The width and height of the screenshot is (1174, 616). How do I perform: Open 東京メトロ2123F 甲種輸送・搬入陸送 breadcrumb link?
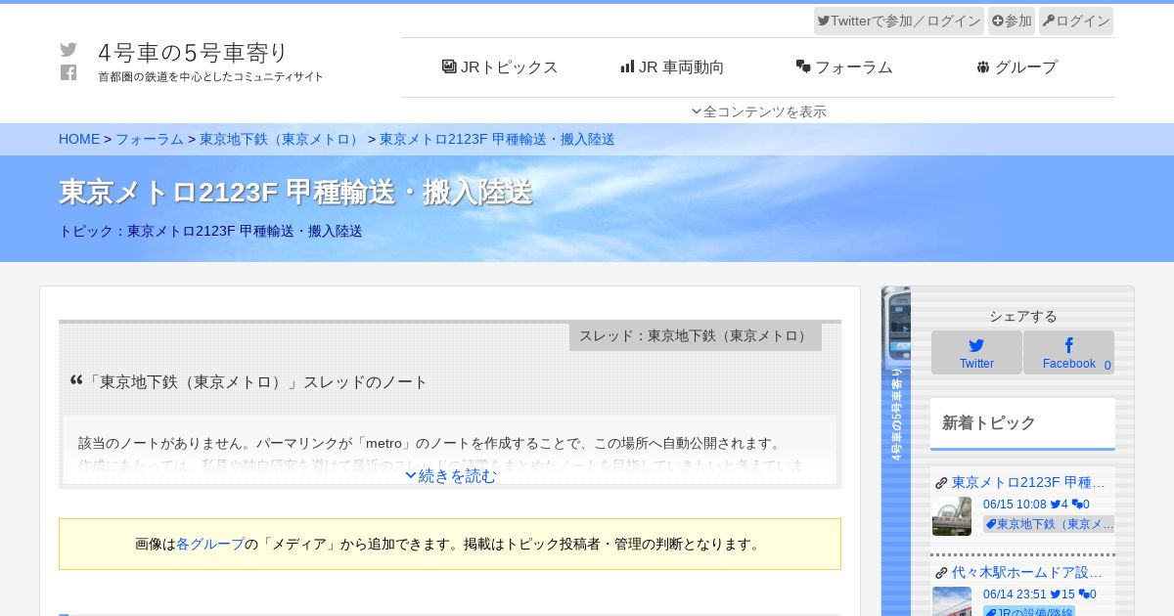[x=497, y=139]
